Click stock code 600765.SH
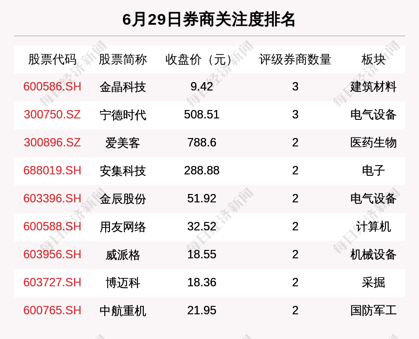Viewport: 419px width, 339px height. pos(52,311)
